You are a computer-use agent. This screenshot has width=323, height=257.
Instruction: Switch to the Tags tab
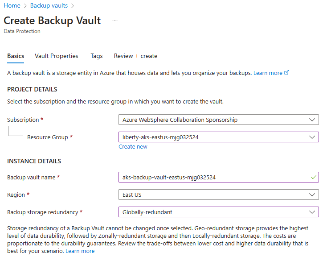click(x=97, y=56)
